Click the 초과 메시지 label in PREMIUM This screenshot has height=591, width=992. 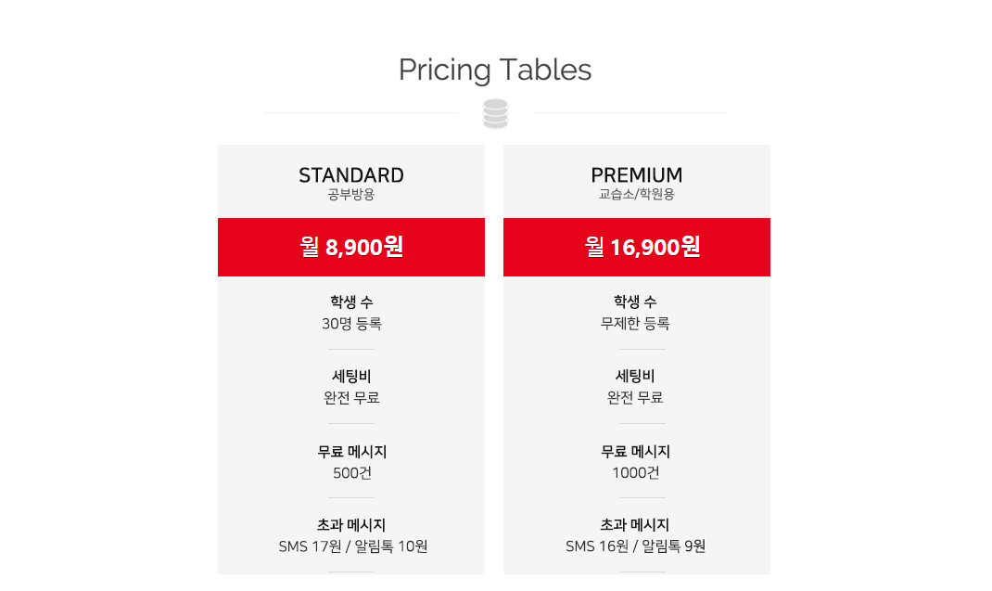click(x=635, y=525)
